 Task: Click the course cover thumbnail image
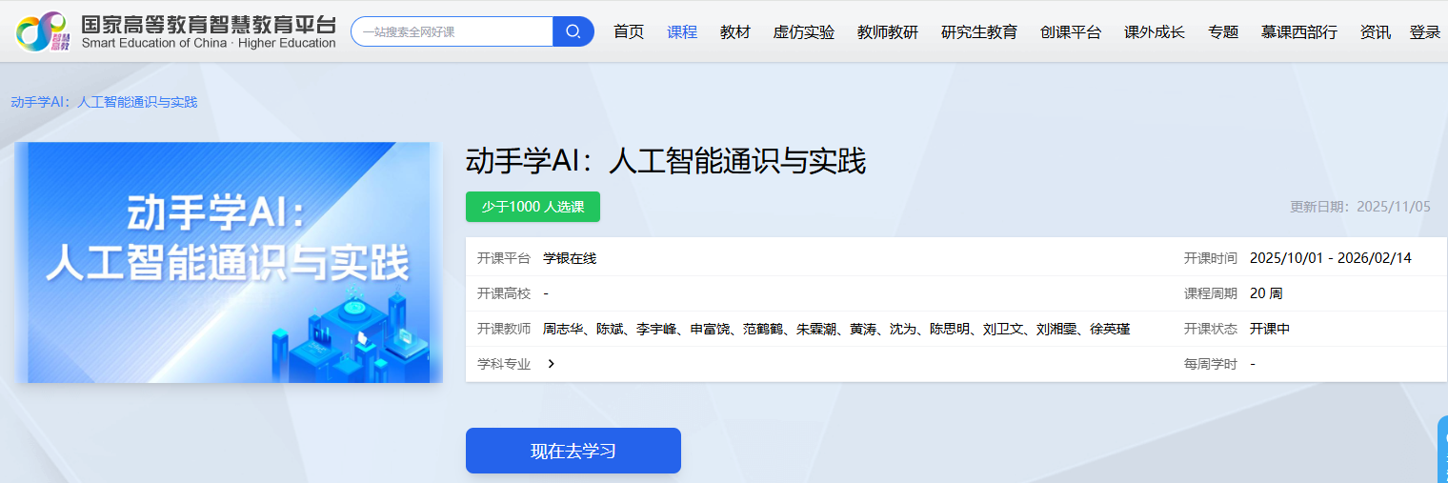point(229,262)
